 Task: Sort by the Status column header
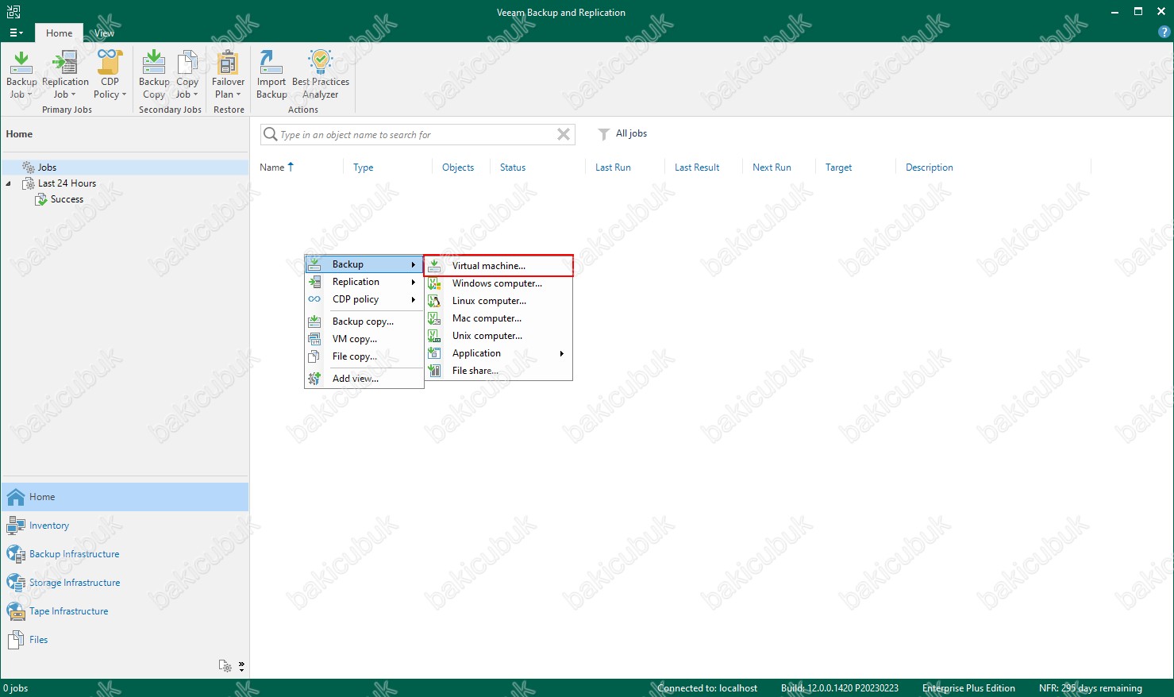(513, 168)
